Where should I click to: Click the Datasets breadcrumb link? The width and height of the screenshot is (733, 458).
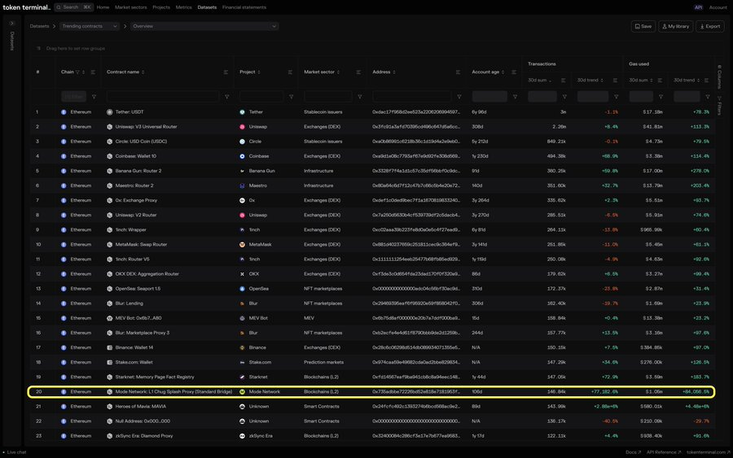click(39, 26)
